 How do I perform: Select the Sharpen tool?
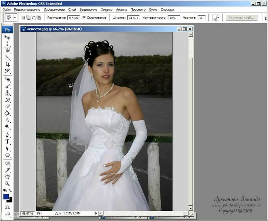[7, 120]
